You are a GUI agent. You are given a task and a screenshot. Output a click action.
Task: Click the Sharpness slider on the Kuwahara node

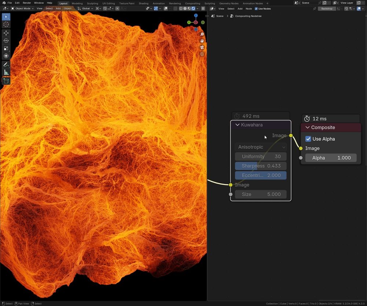click(261, 166)
